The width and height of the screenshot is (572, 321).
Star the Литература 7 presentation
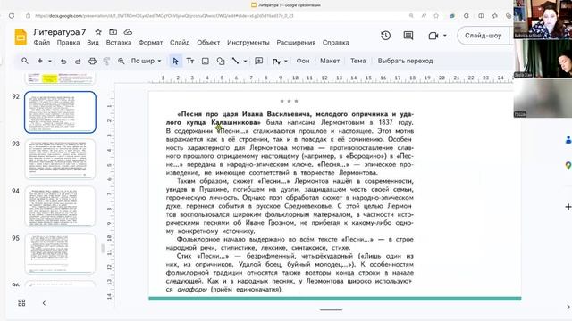point(98,32)
